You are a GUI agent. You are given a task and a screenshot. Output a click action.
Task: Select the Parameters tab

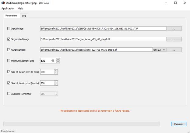coord(11,16)
